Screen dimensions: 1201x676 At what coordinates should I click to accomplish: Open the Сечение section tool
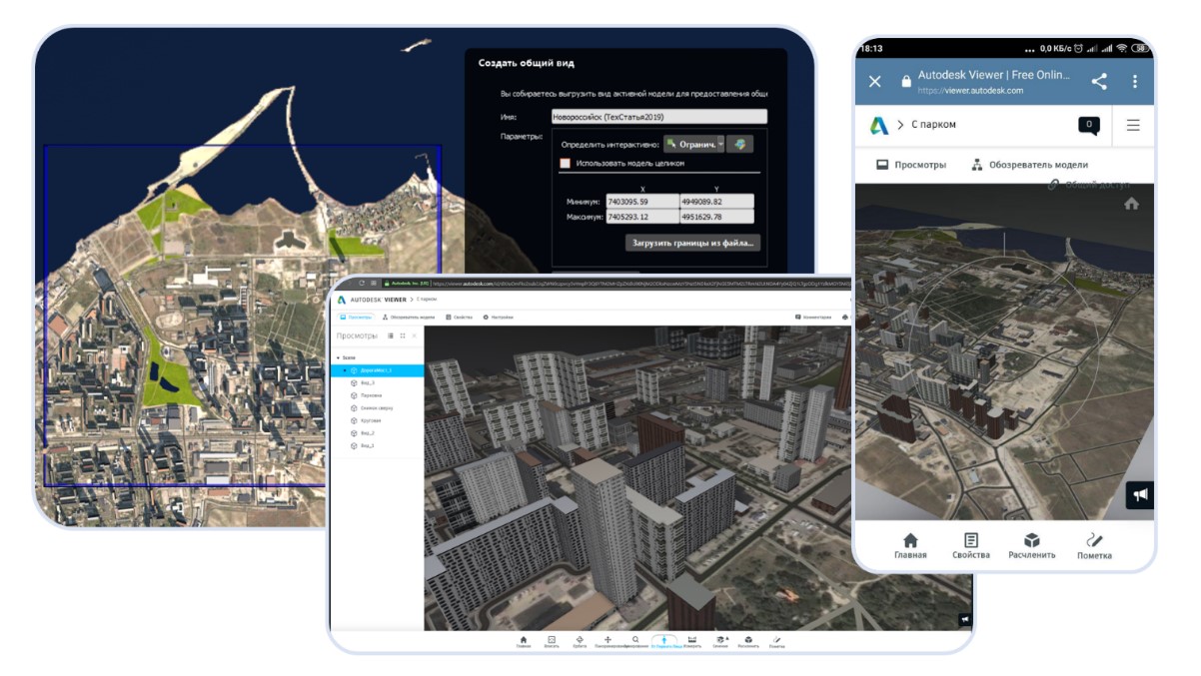[x=721, y=642]
